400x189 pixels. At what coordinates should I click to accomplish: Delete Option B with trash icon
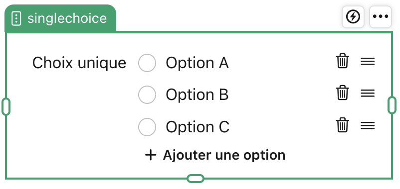coord(342,93)
